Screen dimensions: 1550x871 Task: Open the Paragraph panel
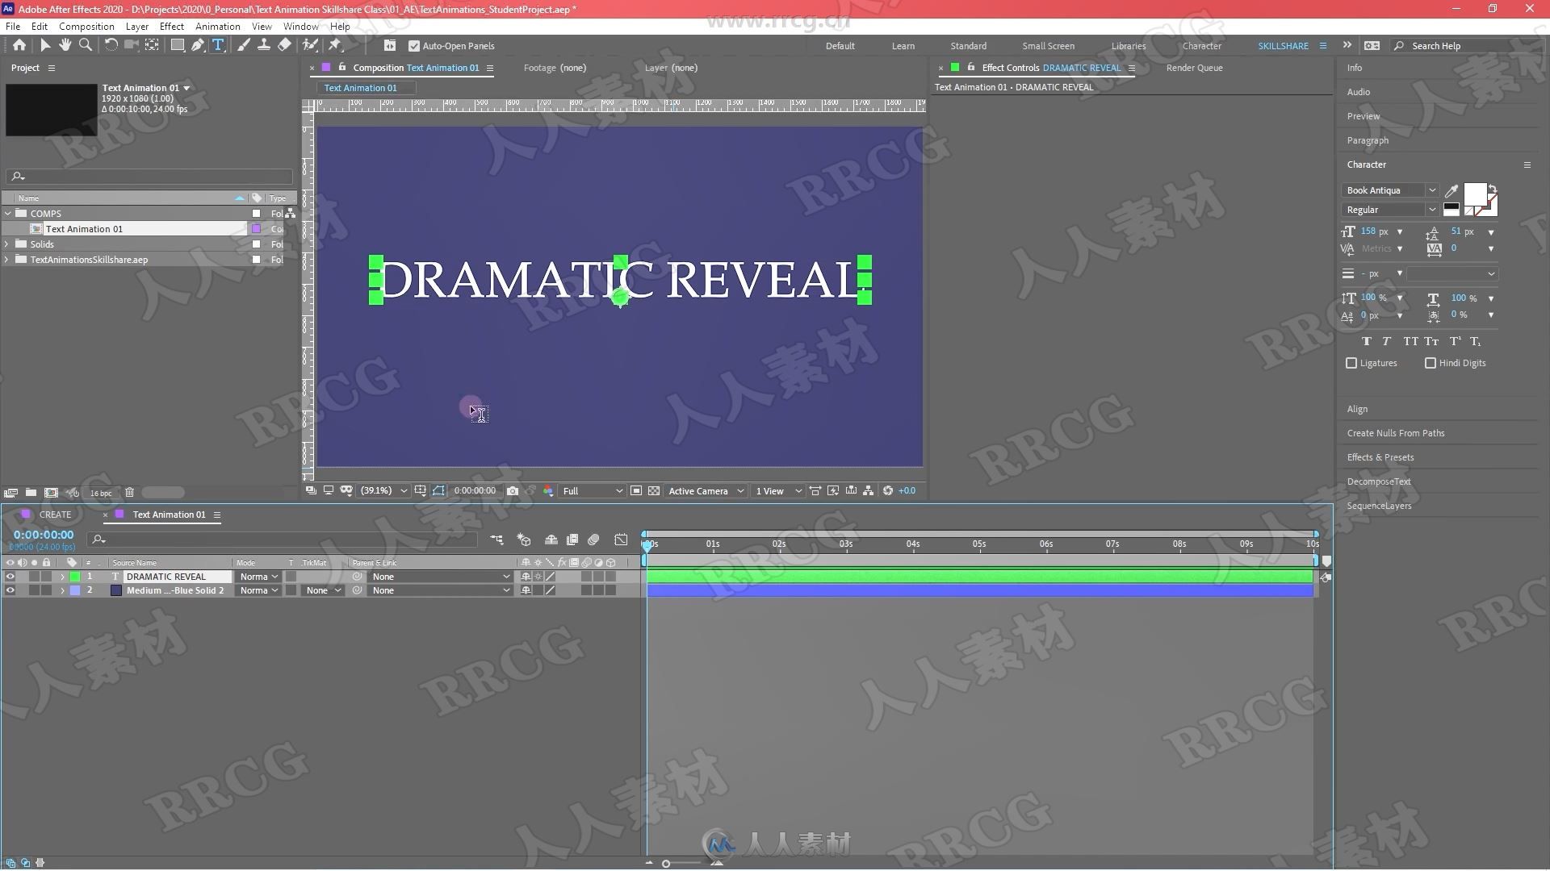tap(1368, 140)
